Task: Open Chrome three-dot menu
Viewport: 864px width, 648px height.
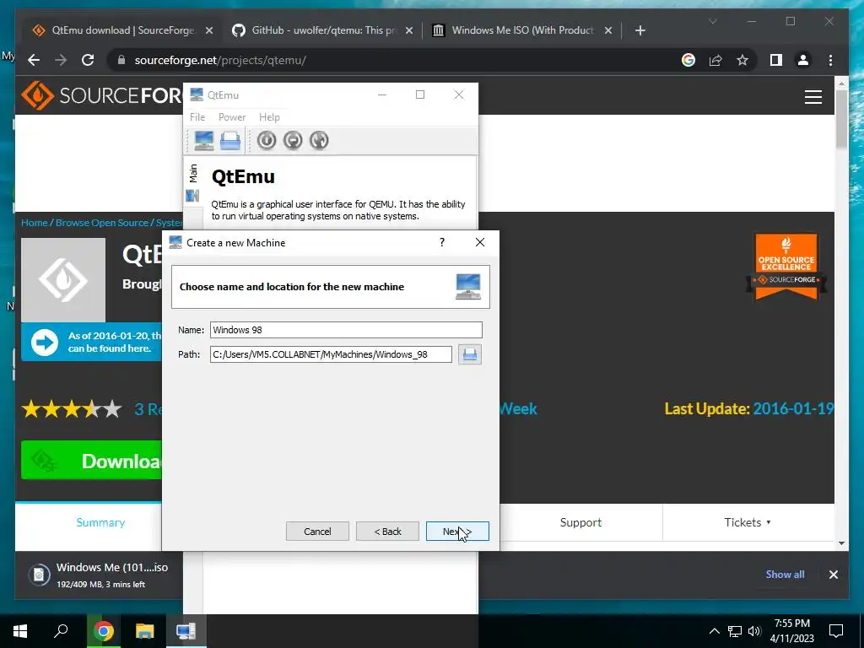Action: point(830,60)
